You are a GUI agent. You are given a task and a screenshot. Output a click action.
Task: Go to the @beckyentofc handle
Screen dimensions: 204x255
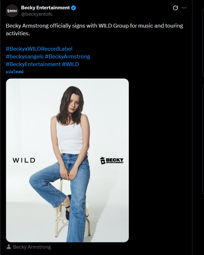point(37,14)
